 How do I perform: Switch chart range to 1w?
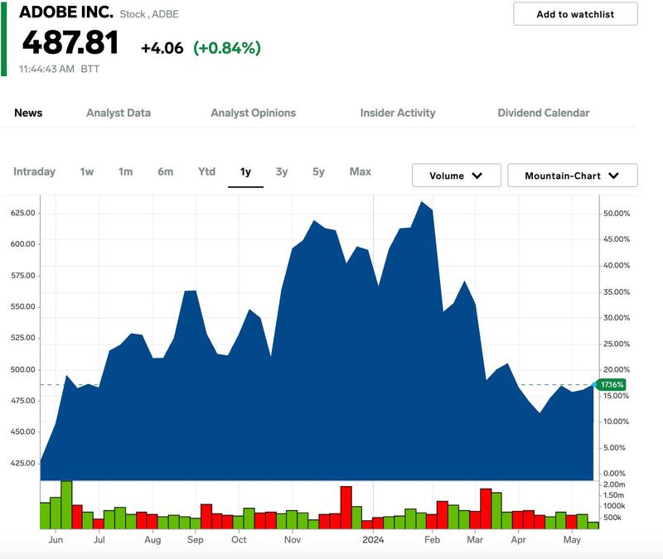[x=87, y=171]
